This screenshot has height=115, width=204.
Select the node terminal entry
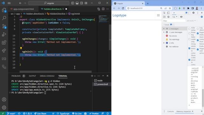tap(100, 80)
